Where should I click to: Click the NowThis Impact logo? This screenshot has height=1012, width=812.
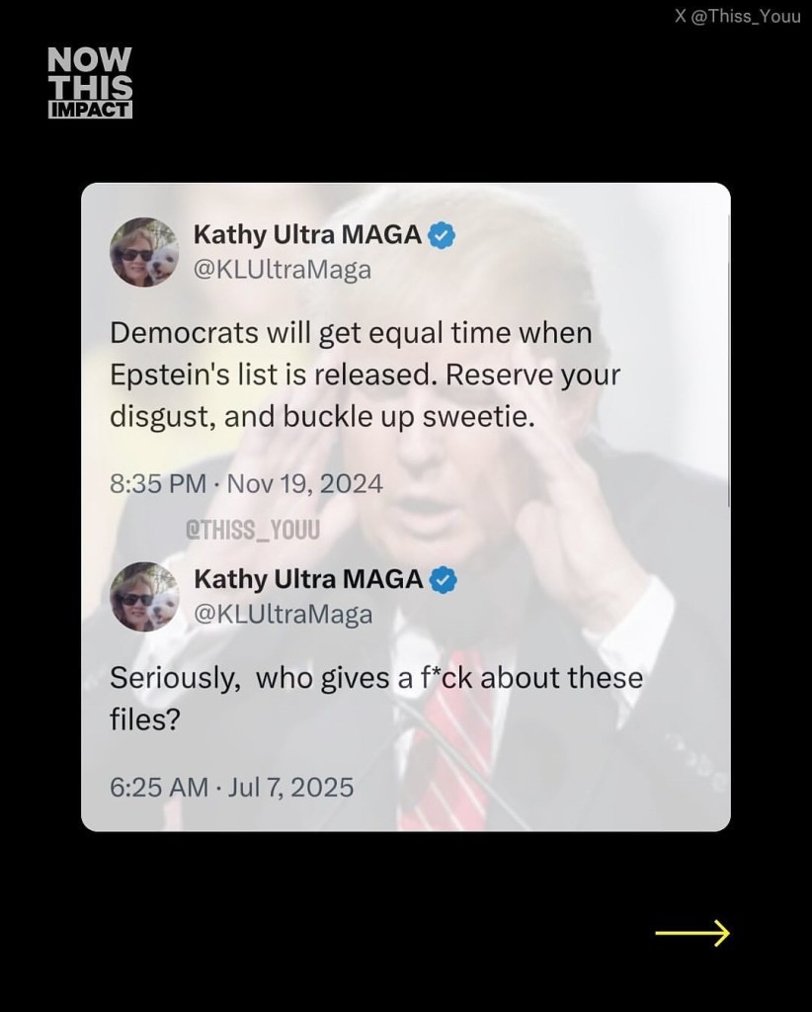pos(90,83)
